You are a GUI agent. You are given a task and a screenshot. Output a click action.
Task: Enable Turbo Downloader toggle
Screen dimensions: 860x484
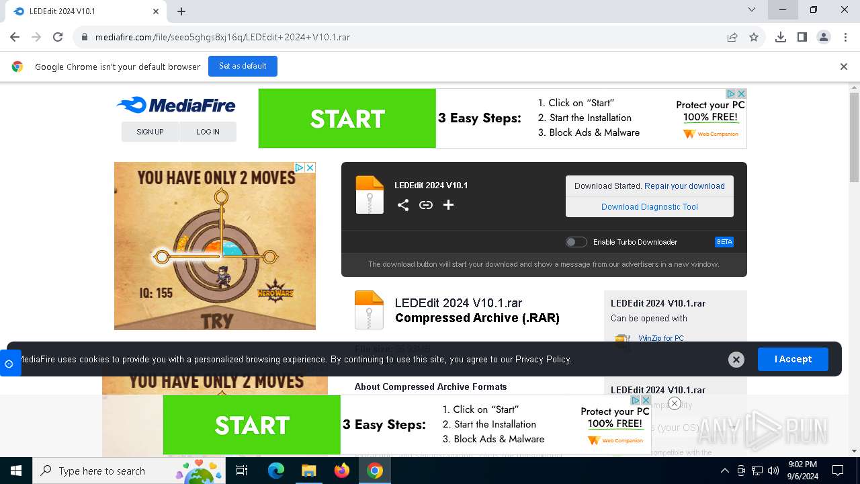pyautogui.click(x=576, y=242)
